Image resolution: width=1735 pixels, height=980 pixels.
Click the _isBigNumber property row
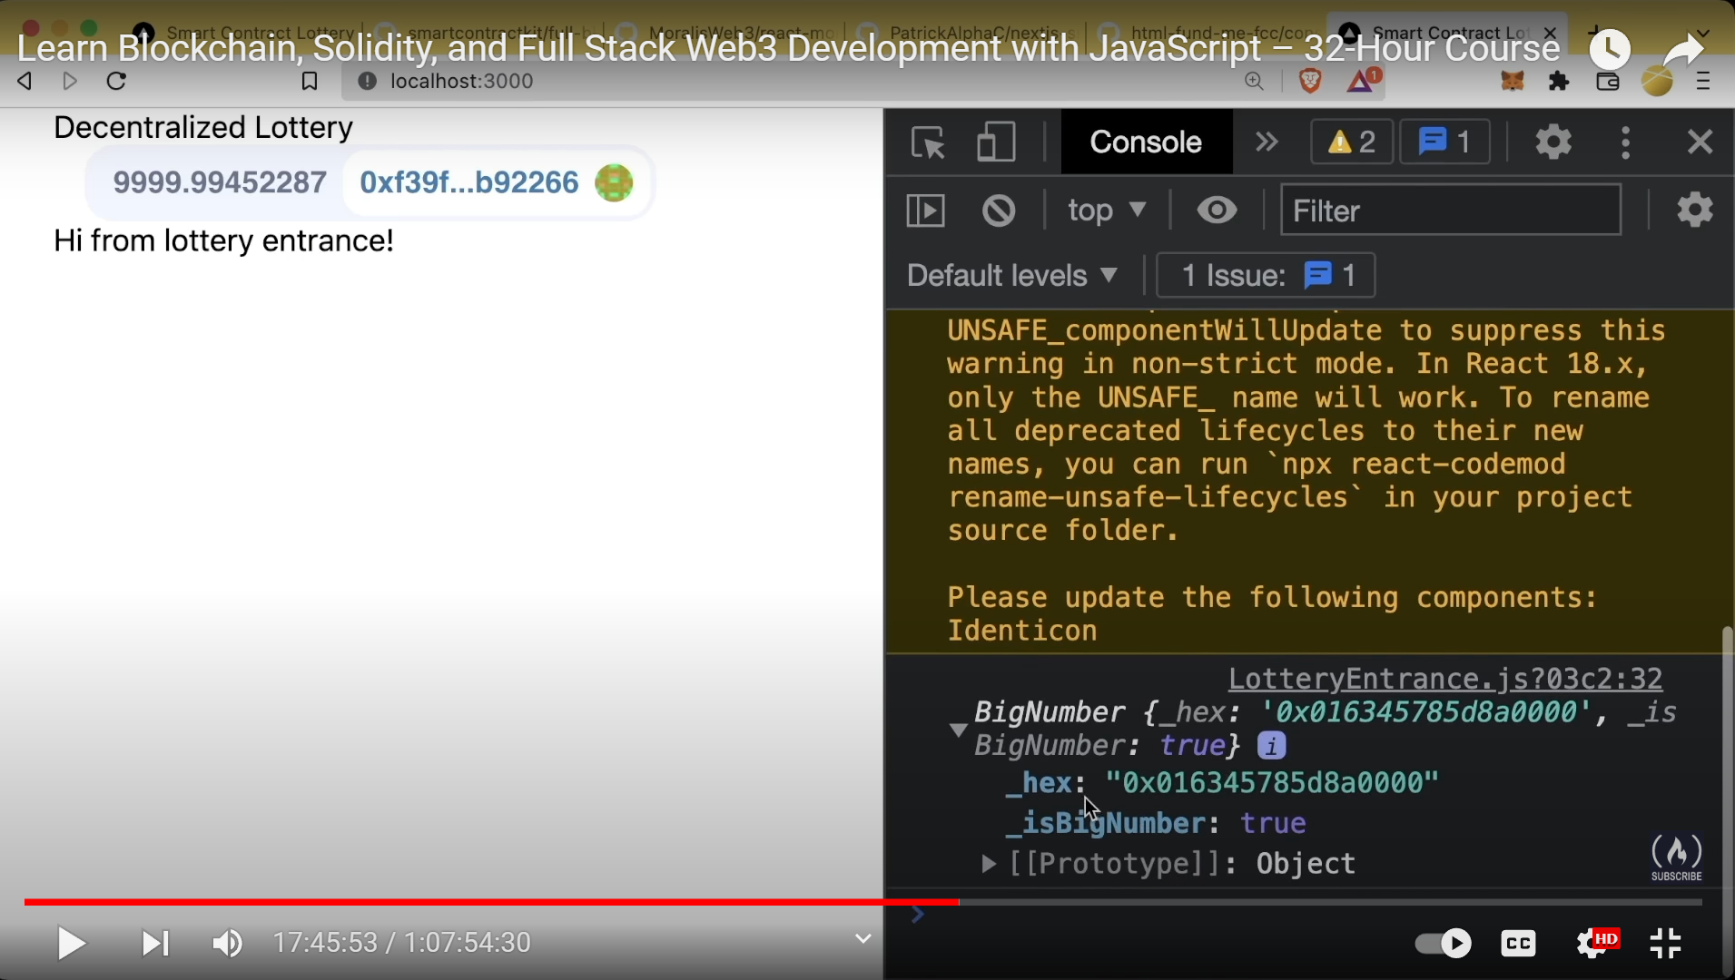click(1155, 824)
